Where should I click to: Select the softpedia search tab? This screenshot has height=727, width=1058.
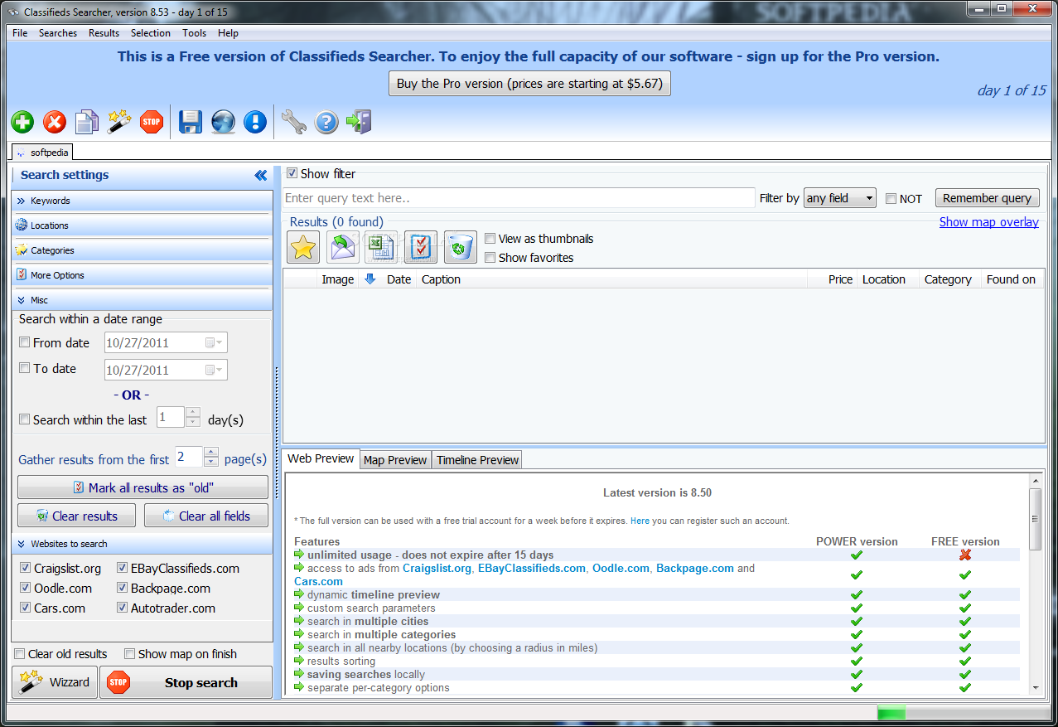(x=43, y=152)
